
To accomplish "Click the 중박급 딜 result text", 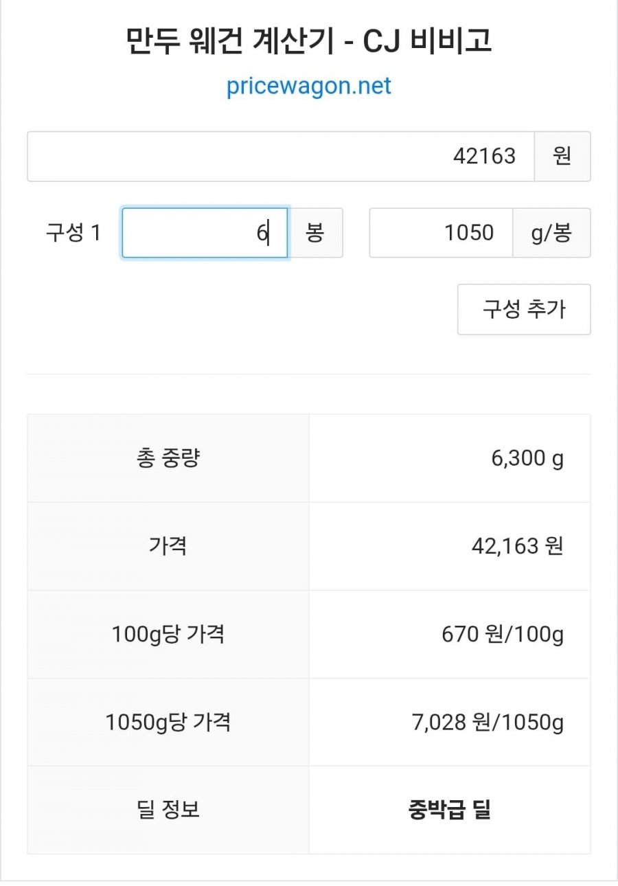I will (x=450, y=810).
